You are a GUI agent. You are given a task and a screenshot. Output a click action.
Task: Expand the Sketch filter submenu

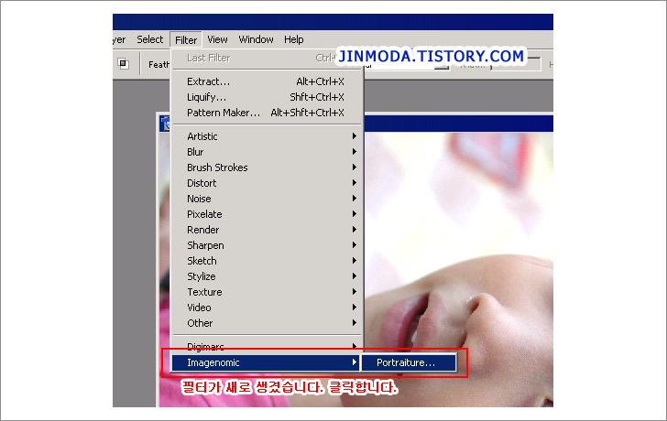click(267, 261)
